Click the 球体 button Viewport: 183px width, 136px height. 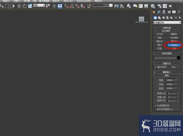(160, 38)
